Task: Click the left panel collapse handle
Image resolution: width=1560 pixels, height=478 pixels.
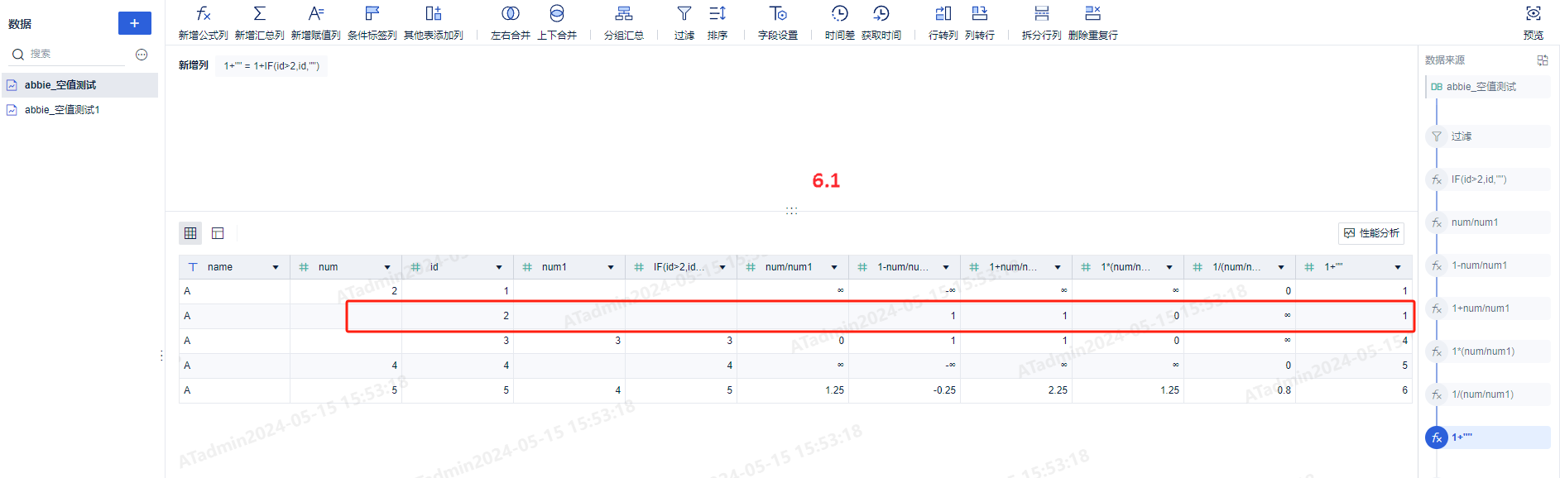Action: [161, 356]
